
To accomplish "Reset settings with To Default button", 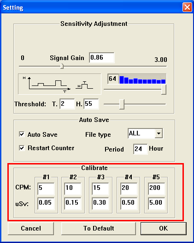I will tap(99, 228).
